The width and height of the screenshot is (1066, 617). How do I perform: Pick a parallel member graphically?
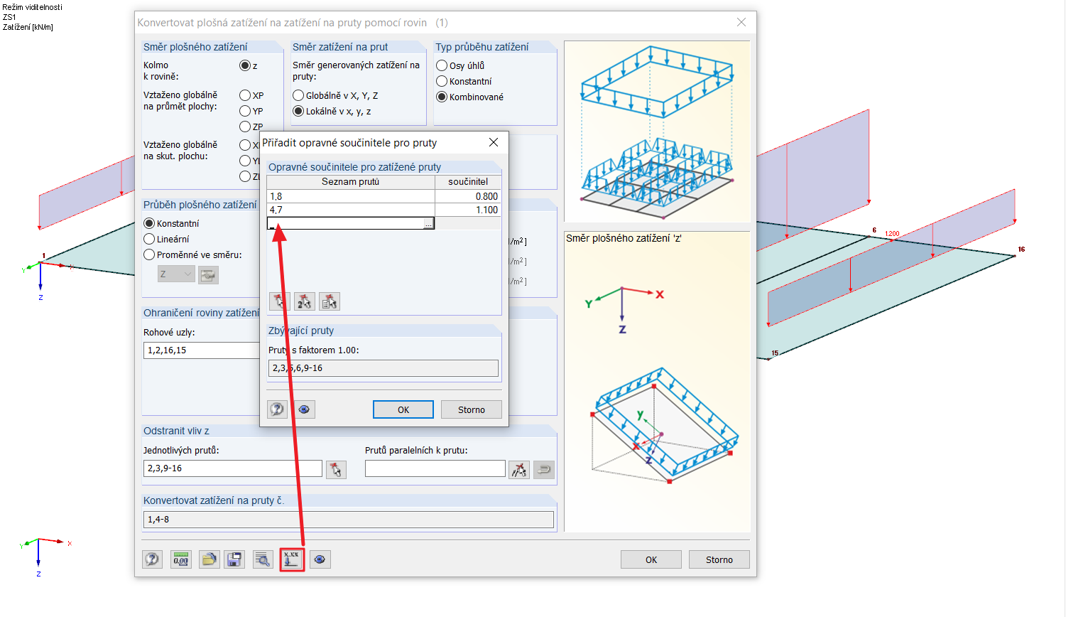click(x=519, y=469)
